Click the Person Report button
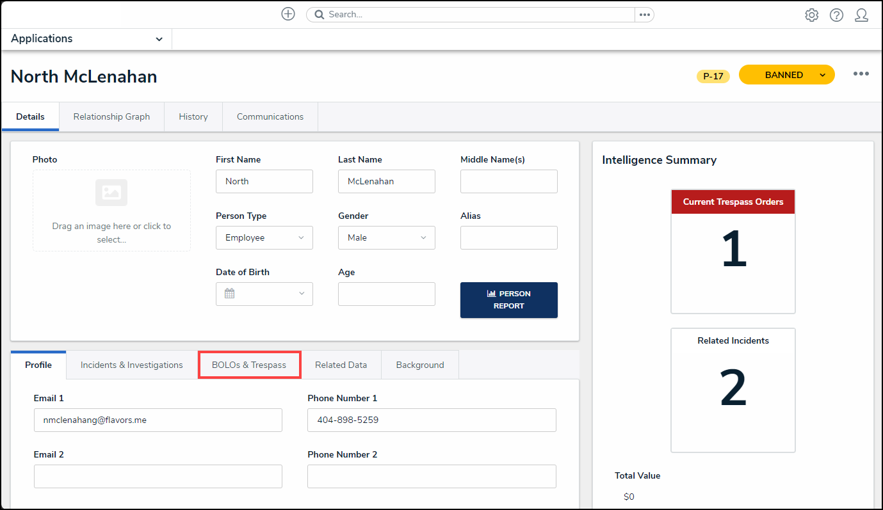 pyautogui.click(x=508, y=300)
